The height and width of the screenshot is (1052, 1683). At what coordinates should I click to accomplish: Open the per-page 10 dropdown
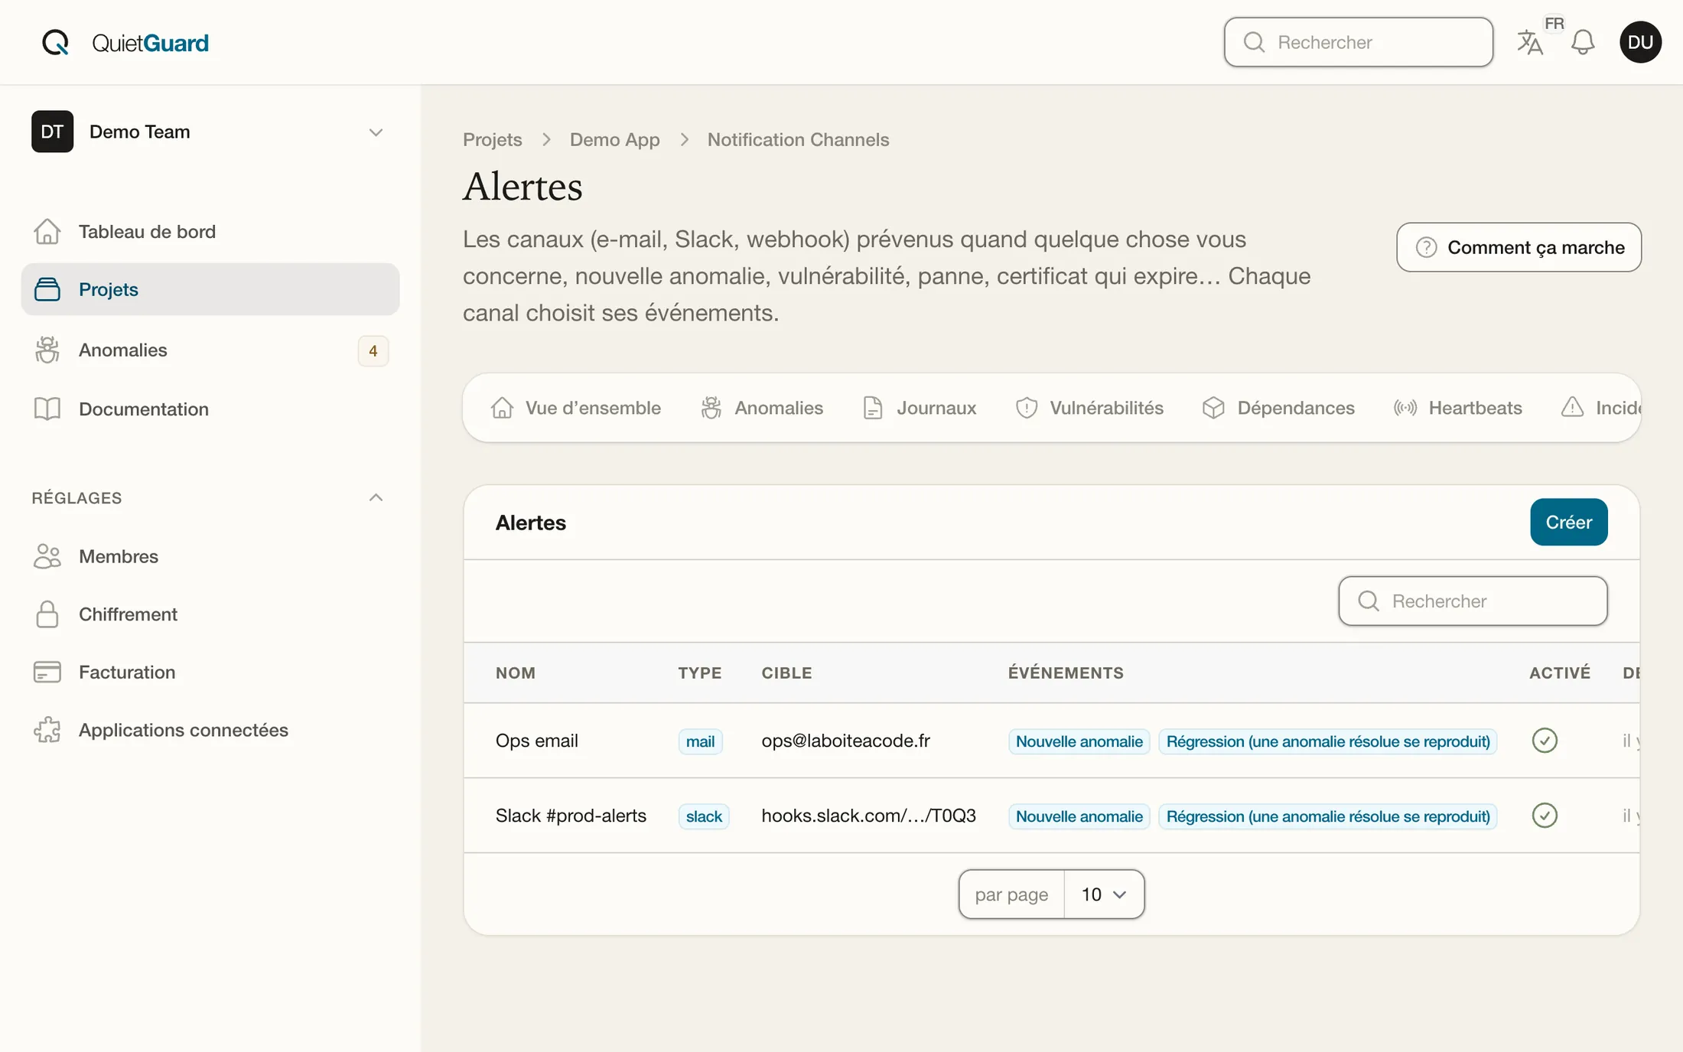click(x=1104, y=894)
